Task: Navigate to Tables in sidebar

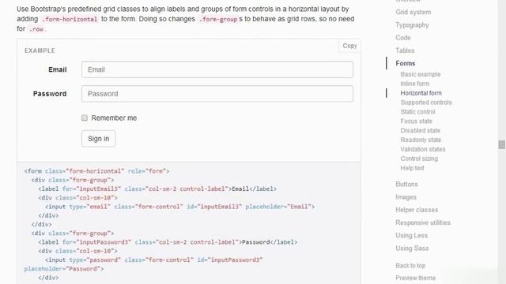Action: coord(405,50)
